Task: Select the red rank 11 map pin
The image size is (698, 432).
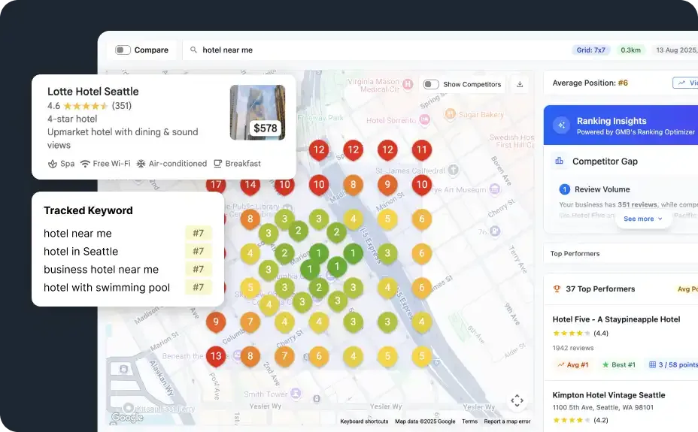Action: (421, 150)
